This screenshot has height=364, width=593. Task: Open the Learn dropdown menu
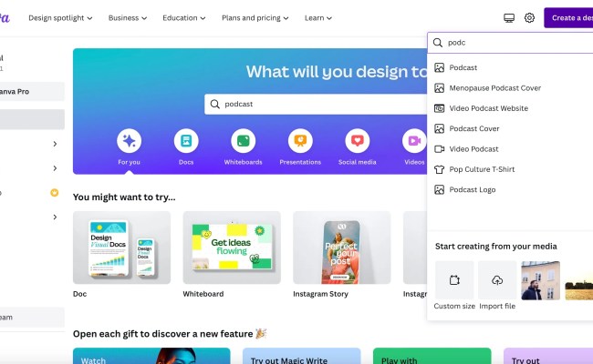pos(318,17)
